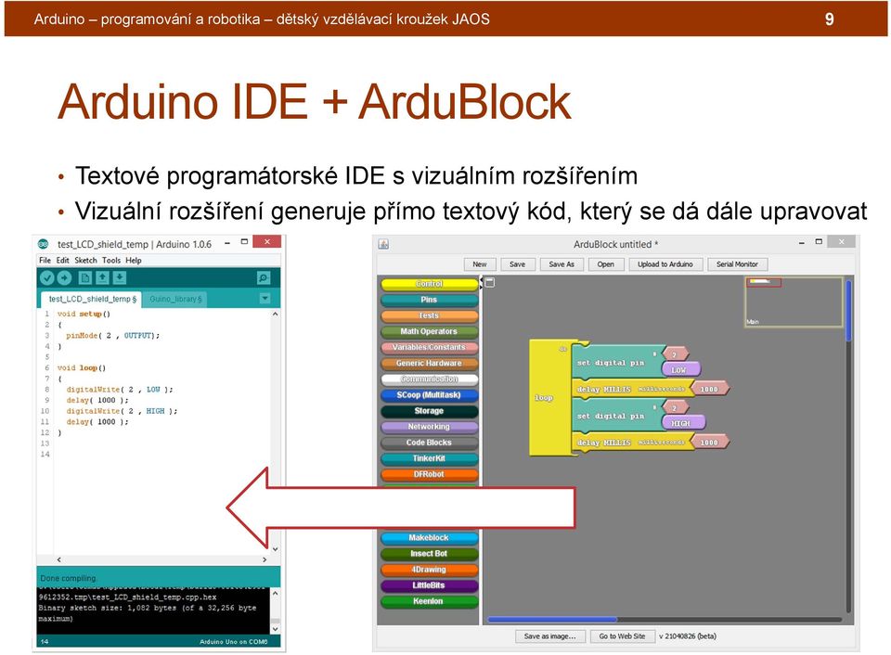The height and width of the screenshot is (655, 891).
Task: Expand the Generic Hardware drawer
Action: [429, 363]
